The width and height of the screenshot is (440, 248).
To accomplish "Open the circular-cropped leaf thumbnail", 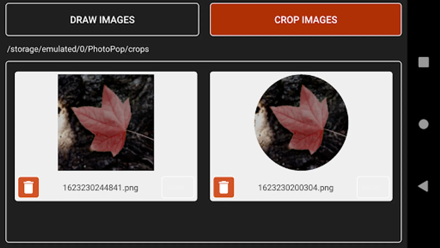I will (x=301, y=122).
